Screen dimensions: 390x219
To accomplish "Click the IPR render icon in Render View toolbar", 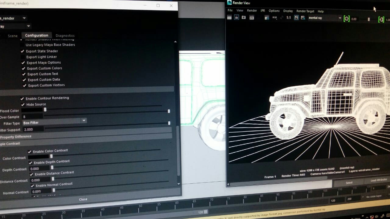I will click(x=252, y=18).
